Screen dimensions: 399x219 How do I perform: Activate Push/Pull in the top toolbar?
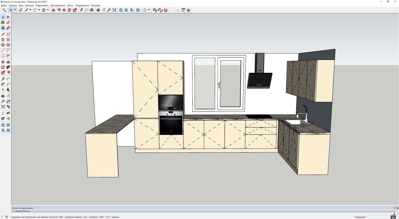click(x=53, y=10)
